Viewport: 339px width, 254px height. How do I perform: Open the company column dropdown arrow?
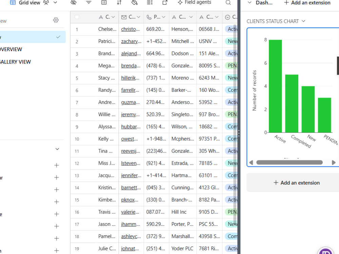tap(191, 17)
